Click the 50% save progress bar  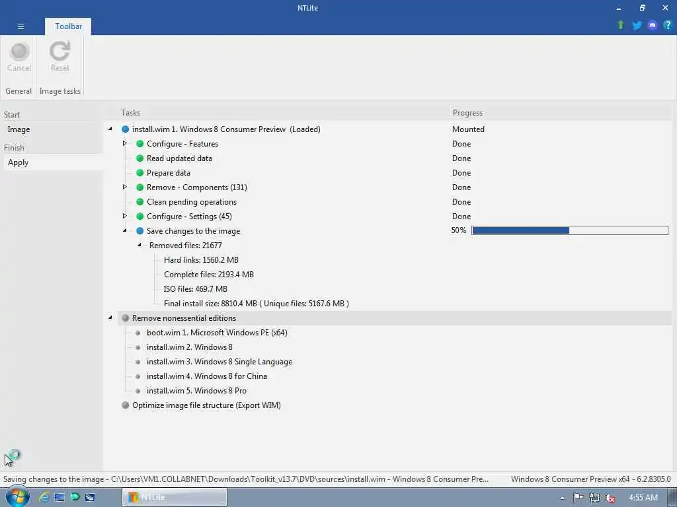click(x=569, y=230)
